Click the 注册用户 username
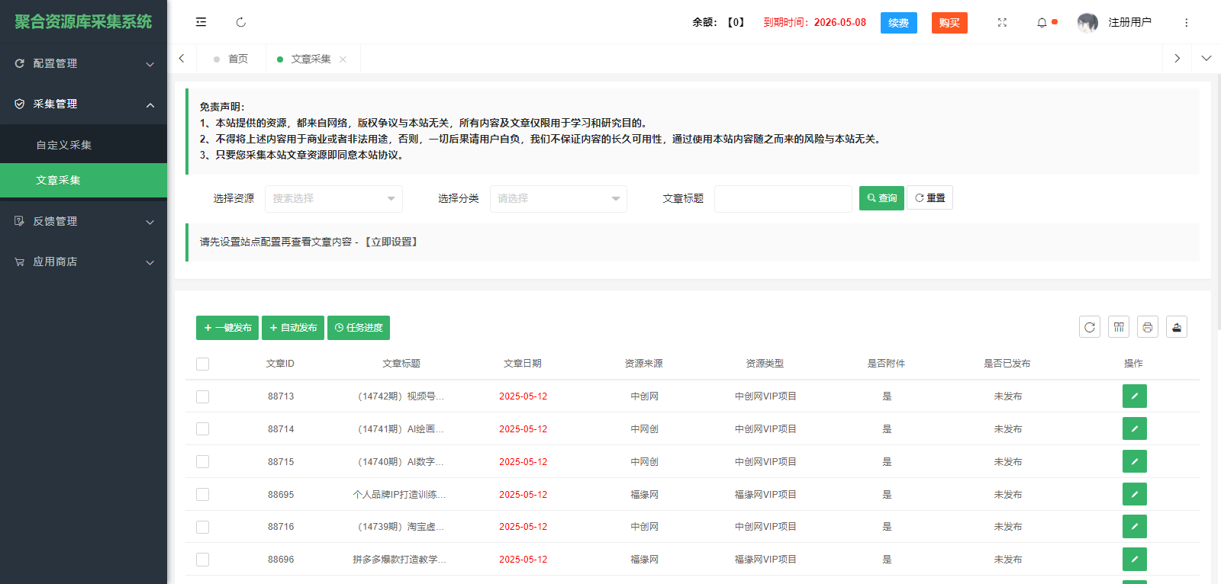The height and width of the screenshot is (584, 1221). click(1129, 23)
